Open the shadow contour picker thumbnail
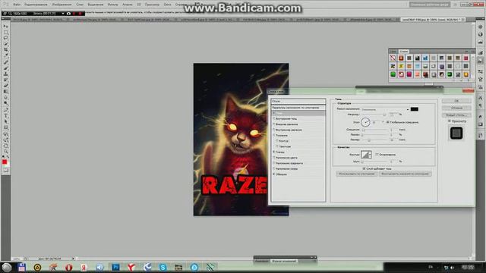 pyautogui.click(x=366, y=155)
